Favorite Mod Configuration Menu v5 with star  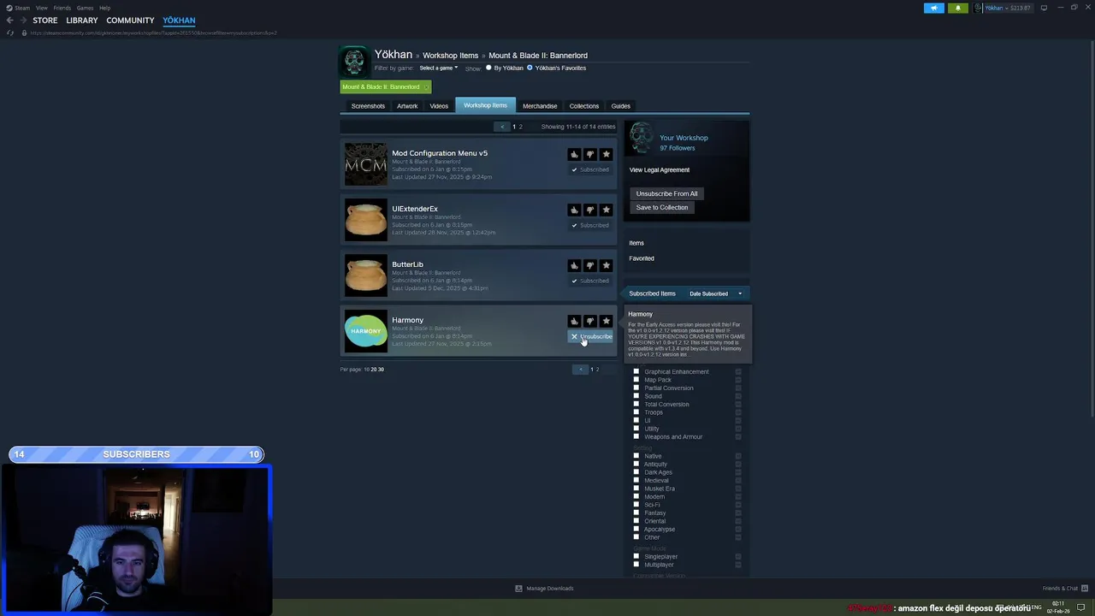coord(607,154)
